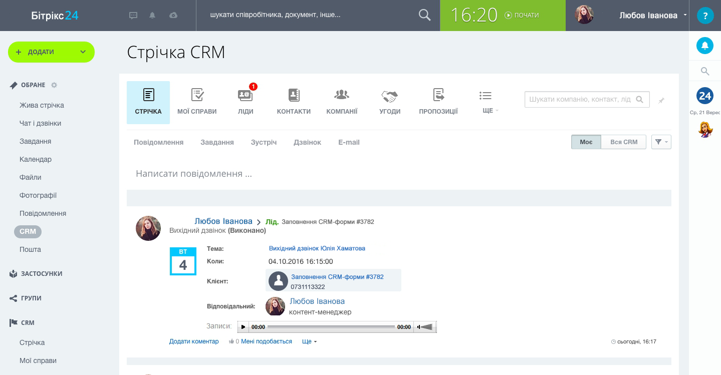This screenshot has width=721, height=375.
Task: Select the E-mail tab
Action: click(x=349, y=142)
